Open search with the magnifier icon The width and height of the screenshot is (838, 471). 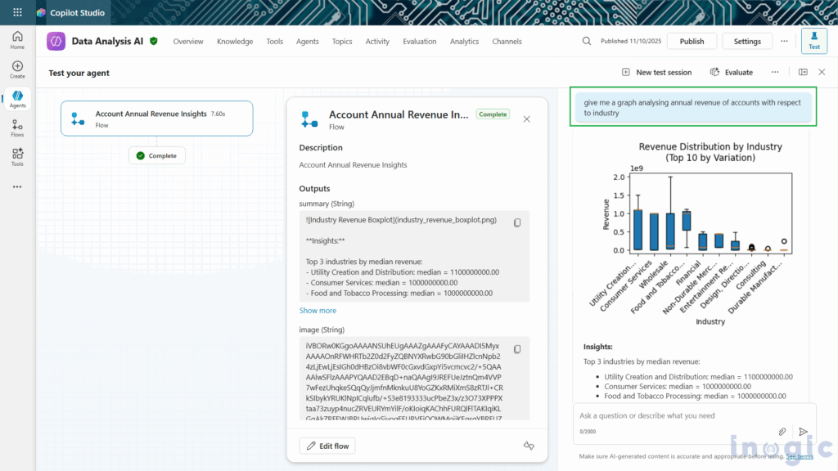coord(586,41)
